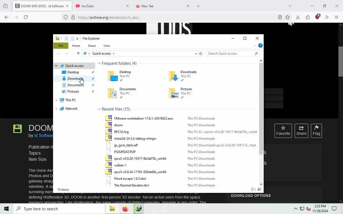
Task: Open the Share ribbon tab
Action: (x=92, y=46)
